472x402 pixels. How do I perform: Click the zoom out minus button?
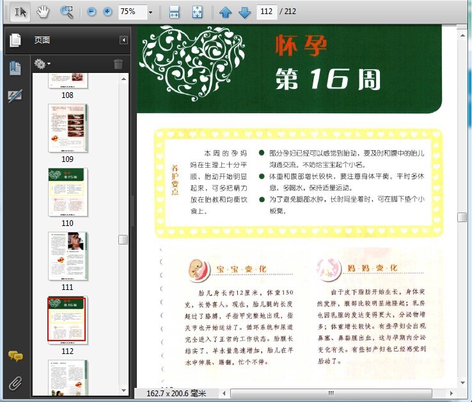pyautogui.click(x=91, y=12)
